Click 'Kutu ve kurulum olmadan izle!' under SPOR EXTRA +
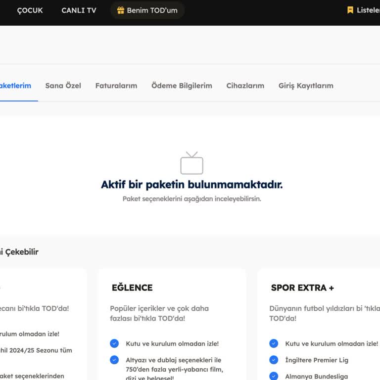The height and width of the screenshot is (380, 380). point(332,344)
